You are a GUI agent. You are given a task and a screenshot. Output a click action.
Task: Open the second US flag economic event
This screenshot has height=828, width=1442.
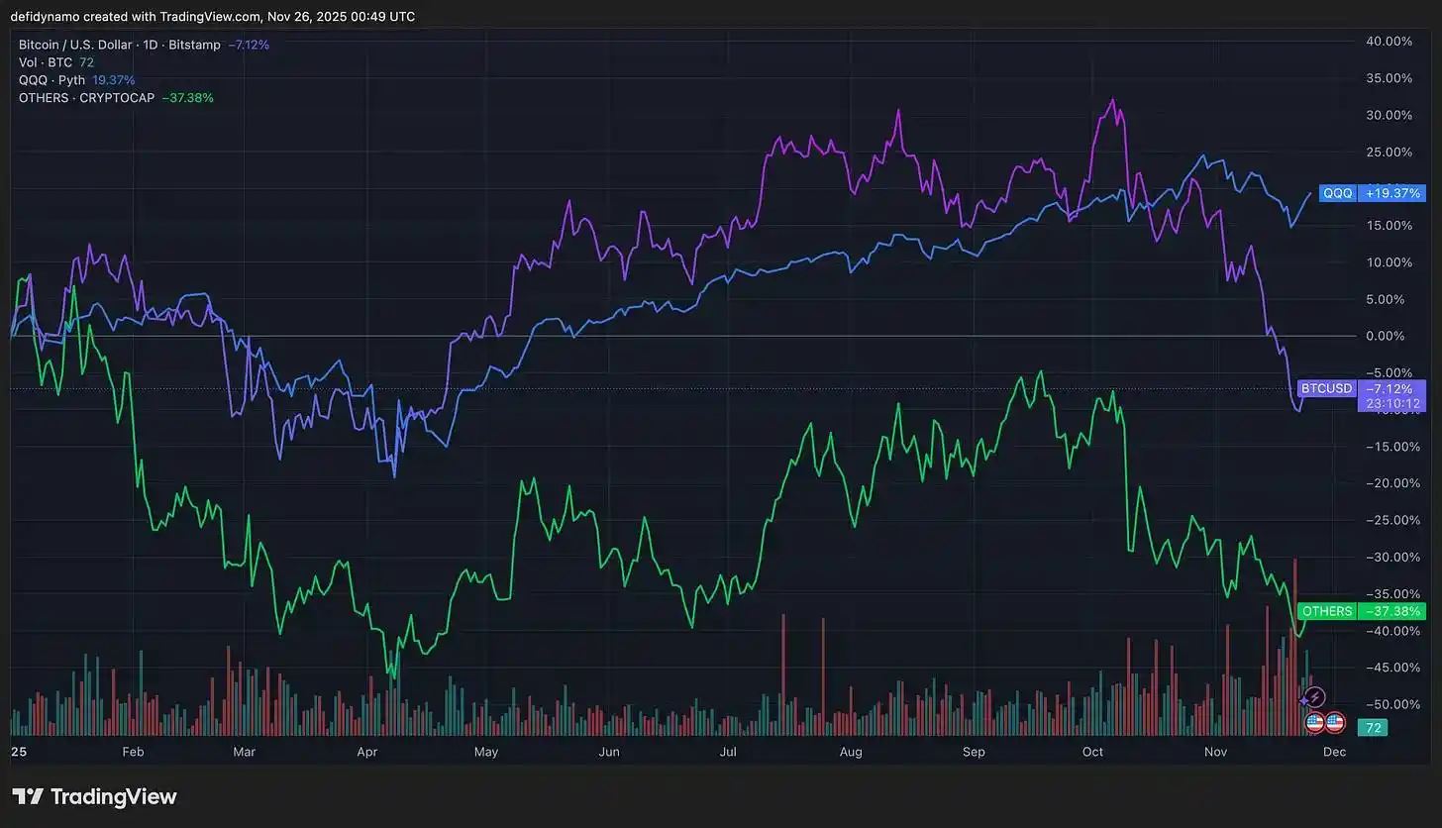coord(1335,722)
